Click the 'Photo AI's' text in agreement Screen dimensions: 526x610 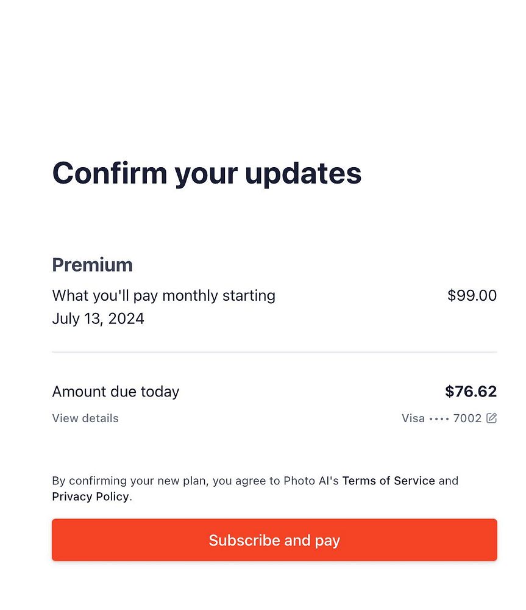pyautogui.click(x=311, y=481)
